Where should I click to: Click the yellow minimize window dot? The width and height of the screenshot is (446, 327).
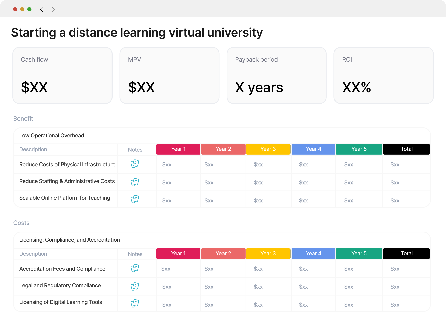coord(22,9)
